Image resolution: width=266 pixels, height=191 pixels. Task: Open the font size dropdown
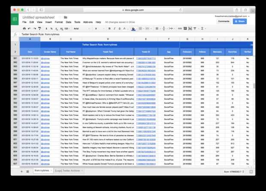(x=100, y=29)
